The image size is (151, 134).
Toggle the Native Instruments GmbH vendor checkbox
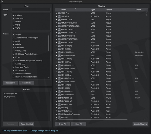[x=13, y=77]
